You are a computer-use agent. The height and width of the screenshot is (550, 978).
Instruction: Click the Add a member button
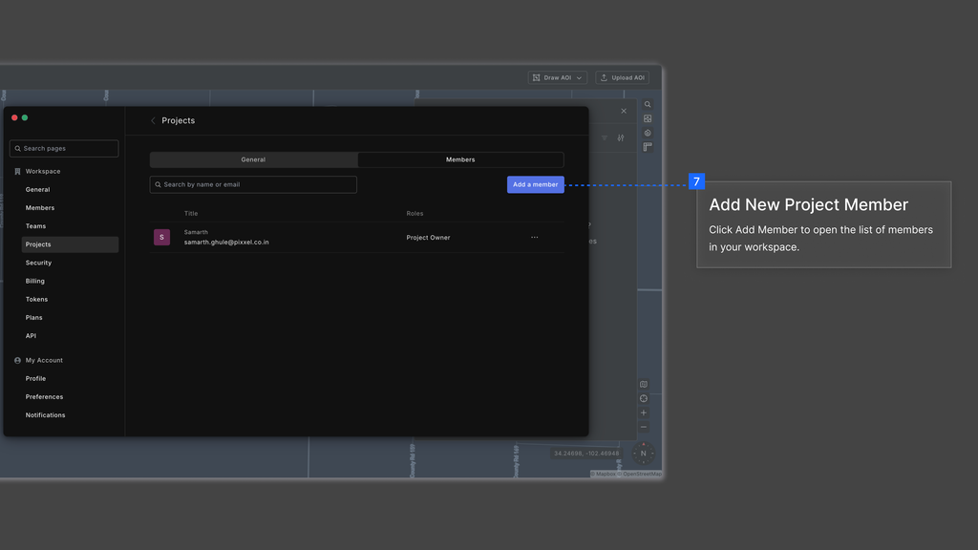[x=535, y=184]
